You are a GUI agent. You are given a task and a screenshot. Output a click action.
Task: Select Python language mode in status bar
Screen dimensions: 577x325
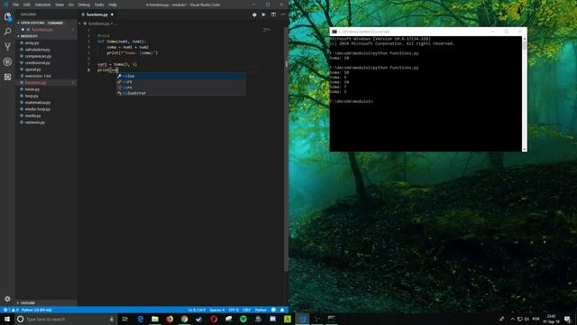(261, 310)
